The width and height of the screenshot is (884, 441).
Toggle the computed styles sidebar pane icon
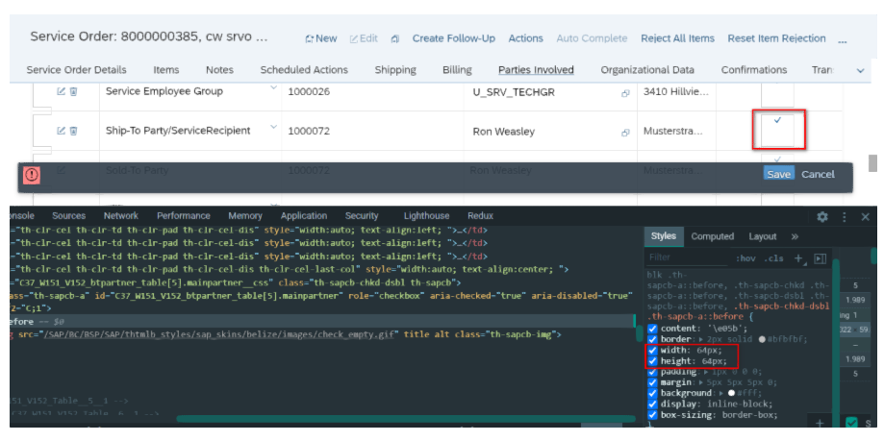pyautogui.click(x=820, y=258)
